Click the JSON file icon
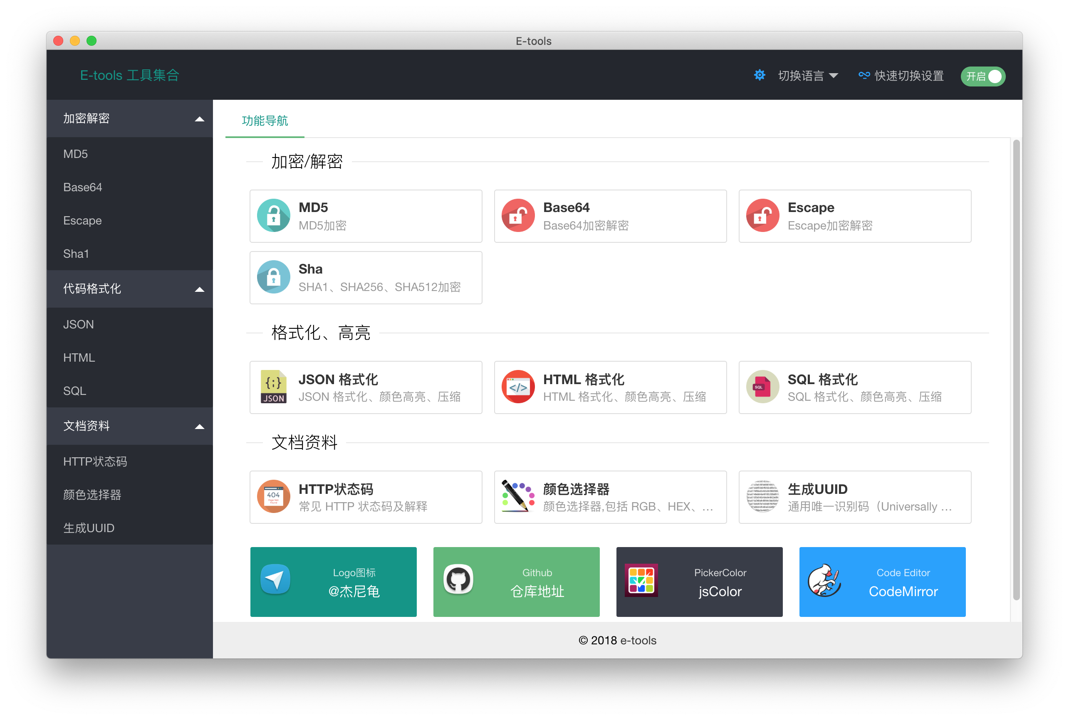The height and width of the screenshot is (720, 1069). click(273, 387)
